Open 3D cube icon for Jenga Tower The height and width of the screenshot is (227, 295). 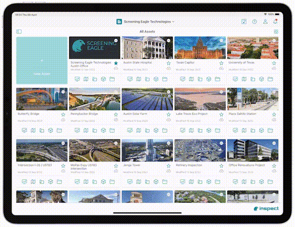(x=156, y=181)
